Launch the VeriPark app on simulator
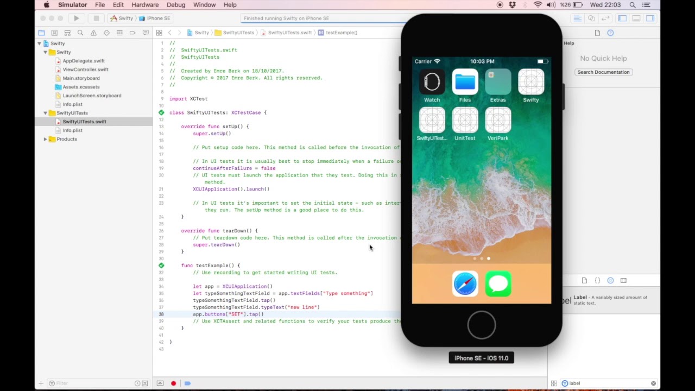 click(x=498, y=120)
